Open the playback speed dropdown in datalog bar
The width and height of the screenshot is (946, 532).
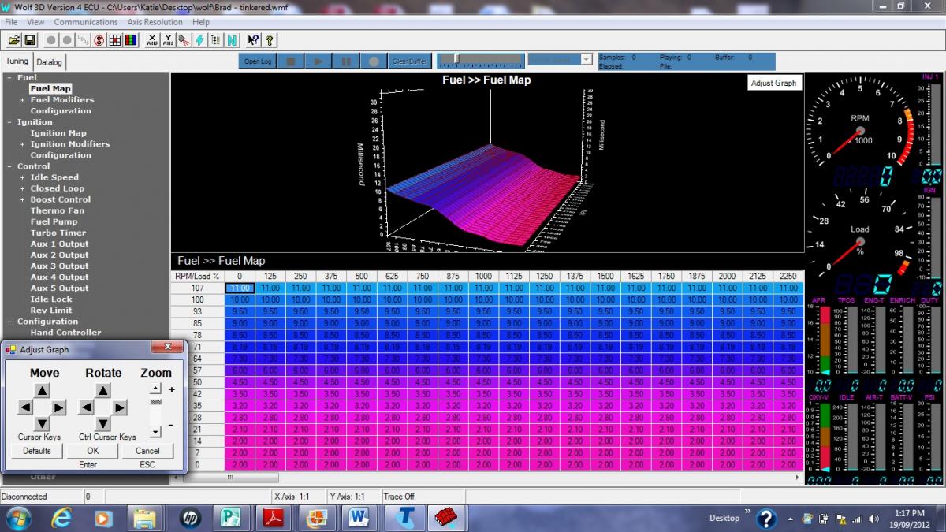pos(586,60)
